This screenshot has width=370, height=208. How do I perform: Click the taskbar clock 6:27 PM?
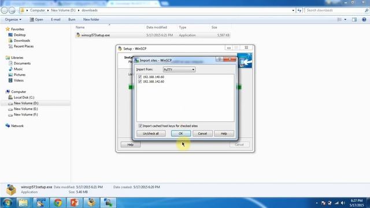tap(357, 200)
